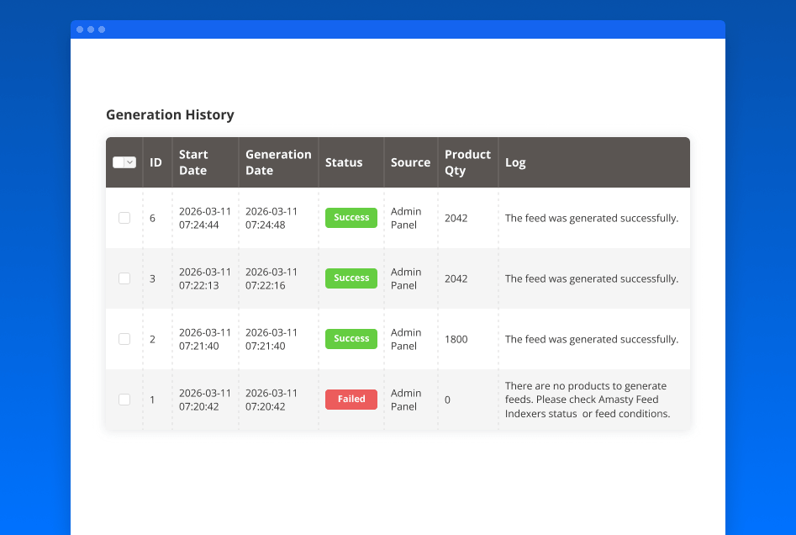Sort by the Start Date column
Viewport: 796px width, 535px height.
pos(195,162)
